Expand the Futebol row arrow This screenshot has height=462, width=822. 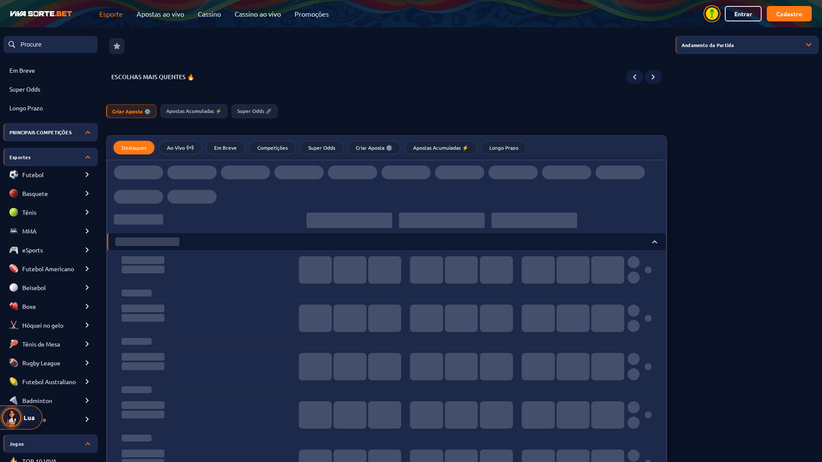[x=87, y=175]
